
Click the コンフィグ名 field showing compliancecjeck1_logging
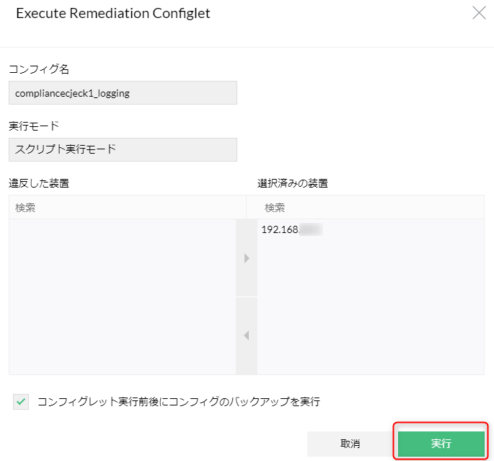click(123, 92)
